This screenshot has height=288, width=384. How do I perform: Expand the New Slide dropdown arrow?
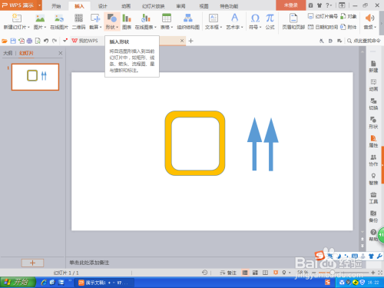click(x=28, y=27)
